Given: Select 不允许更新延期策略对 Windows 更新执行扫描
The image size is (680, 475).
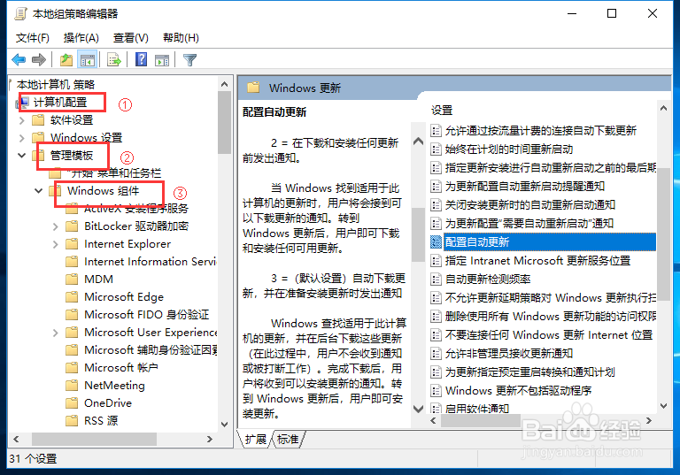Looking at the screenshot, I should [x=551, y=298].
